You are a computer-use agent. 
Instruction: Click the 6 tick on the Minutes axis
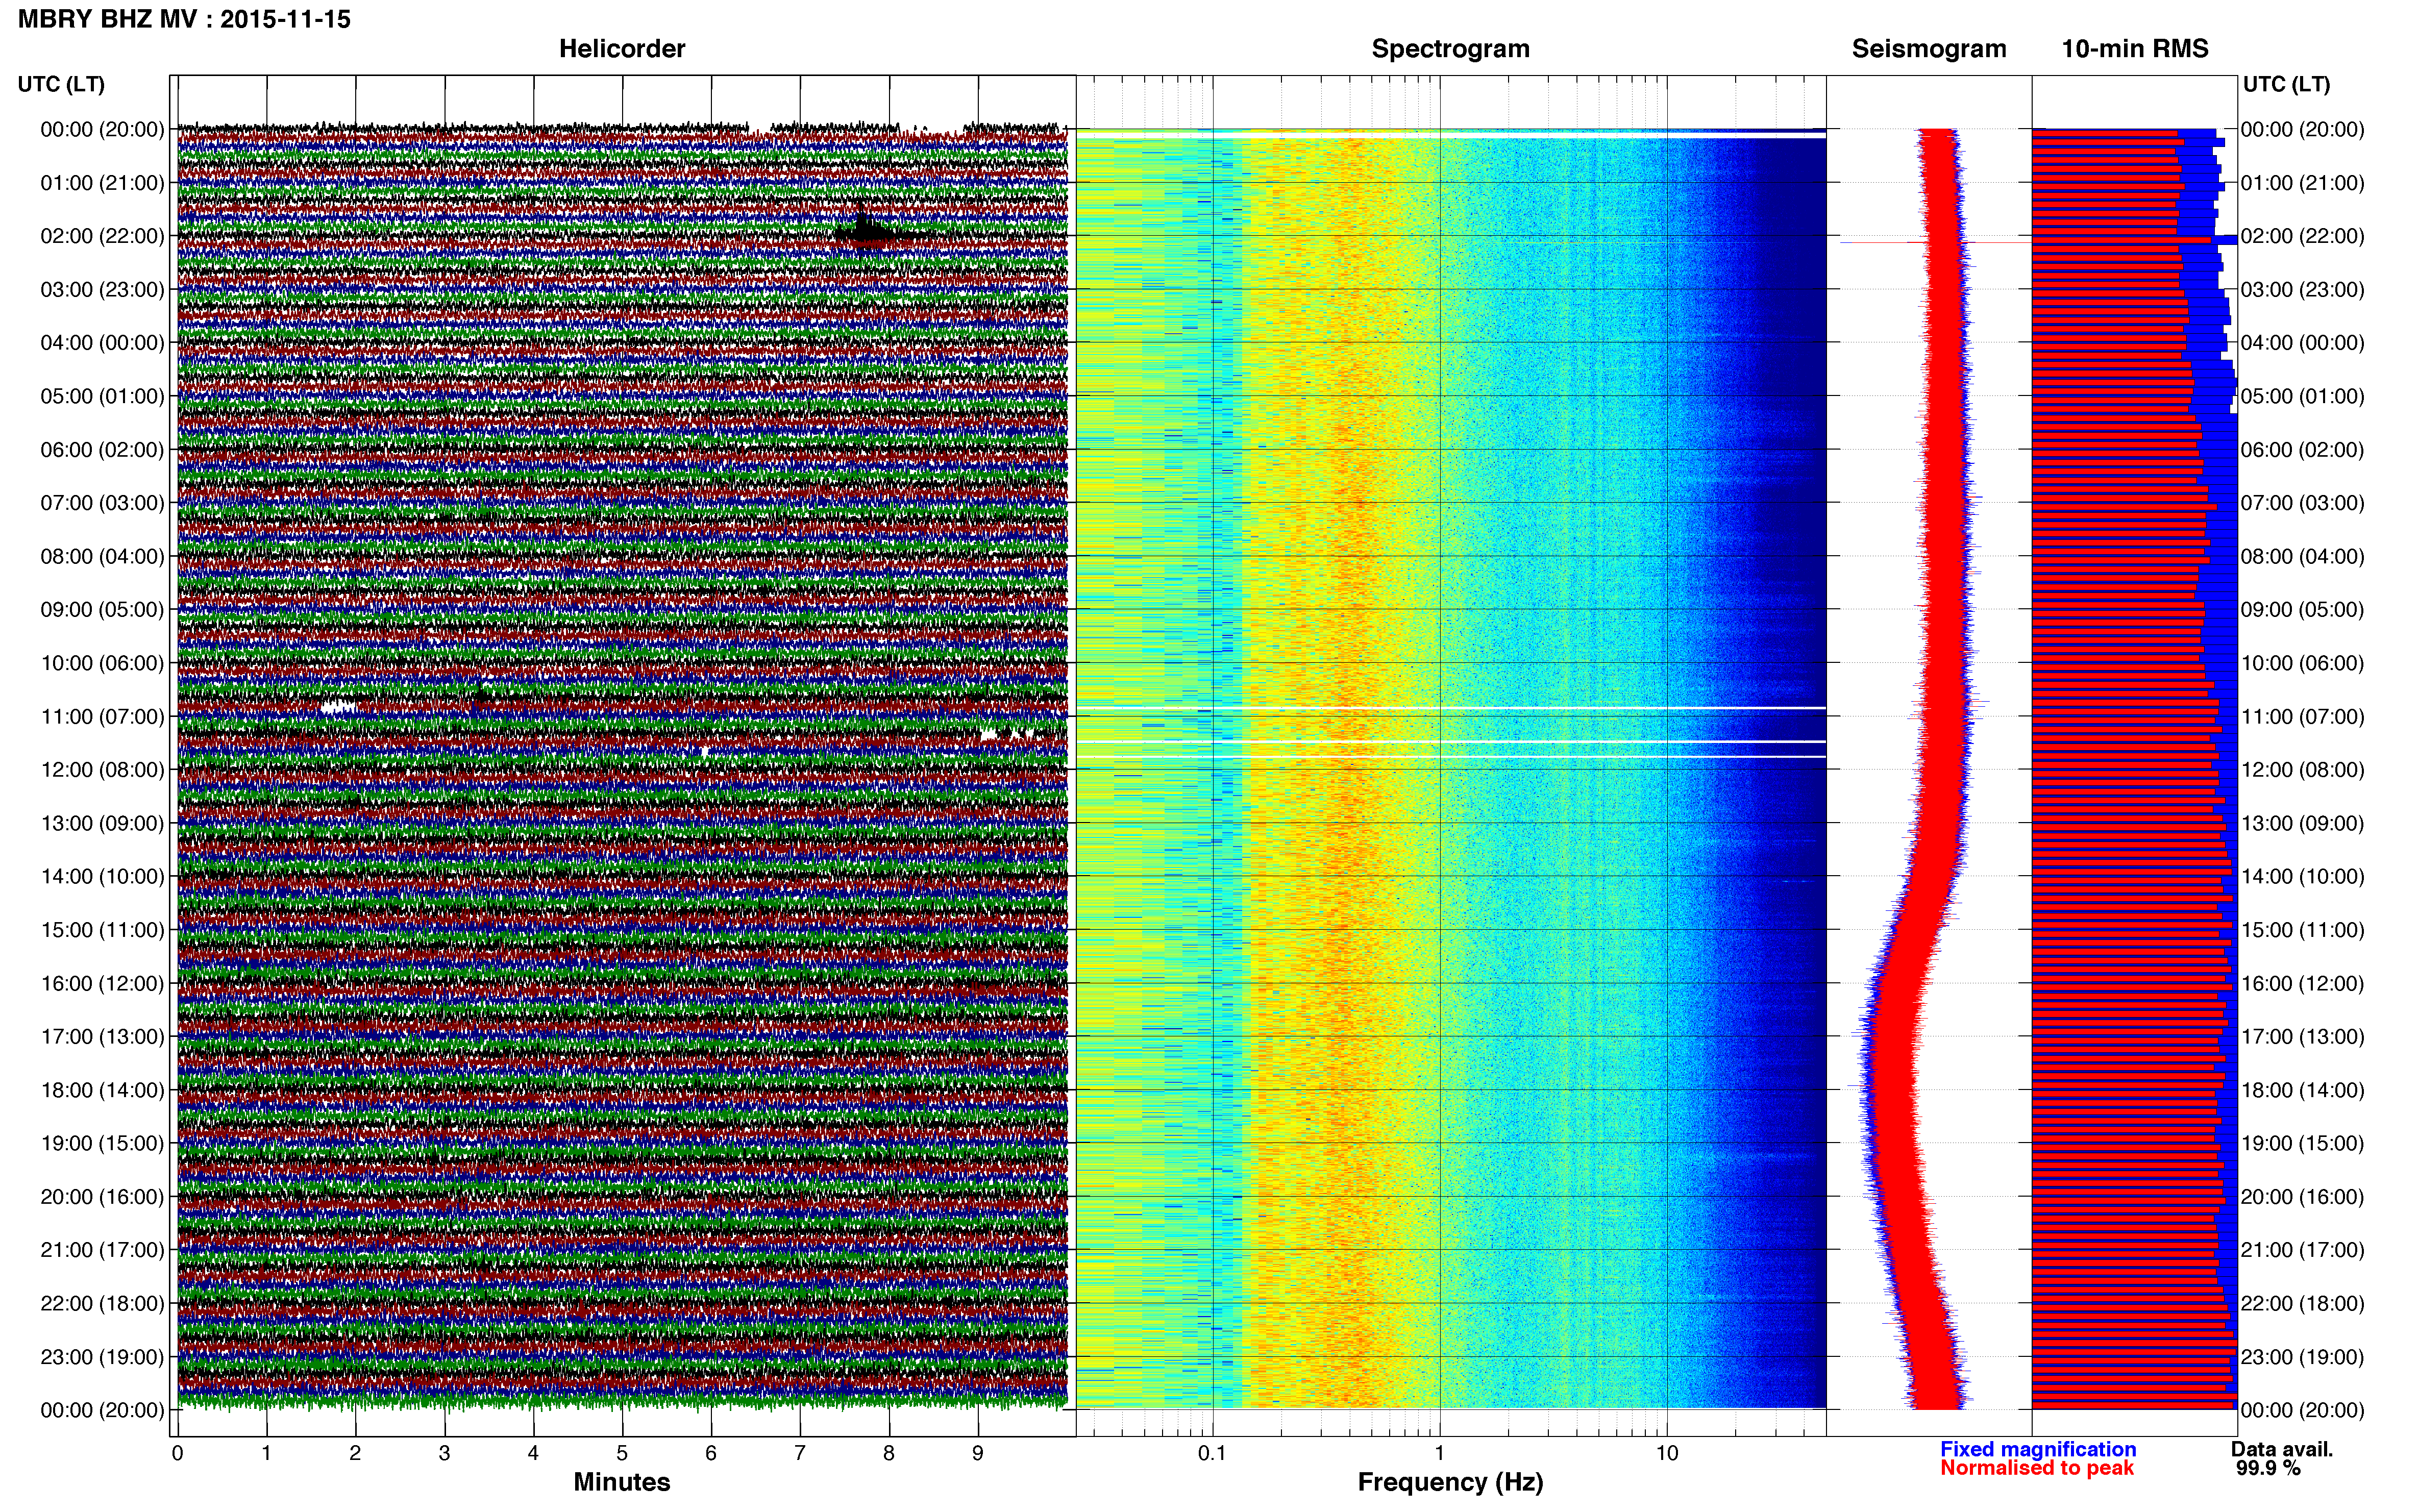click(711, 1454)
